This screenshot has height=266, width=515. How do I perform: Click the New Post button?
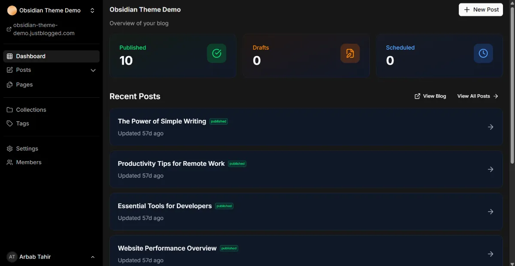coord(481,9)
